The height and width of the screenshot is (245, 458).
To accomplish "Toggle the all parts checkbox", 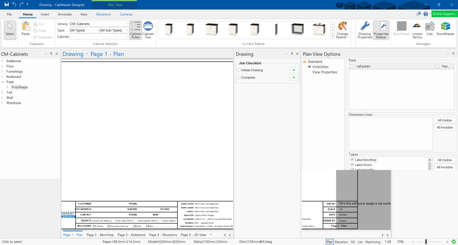I will pos(352,66).
